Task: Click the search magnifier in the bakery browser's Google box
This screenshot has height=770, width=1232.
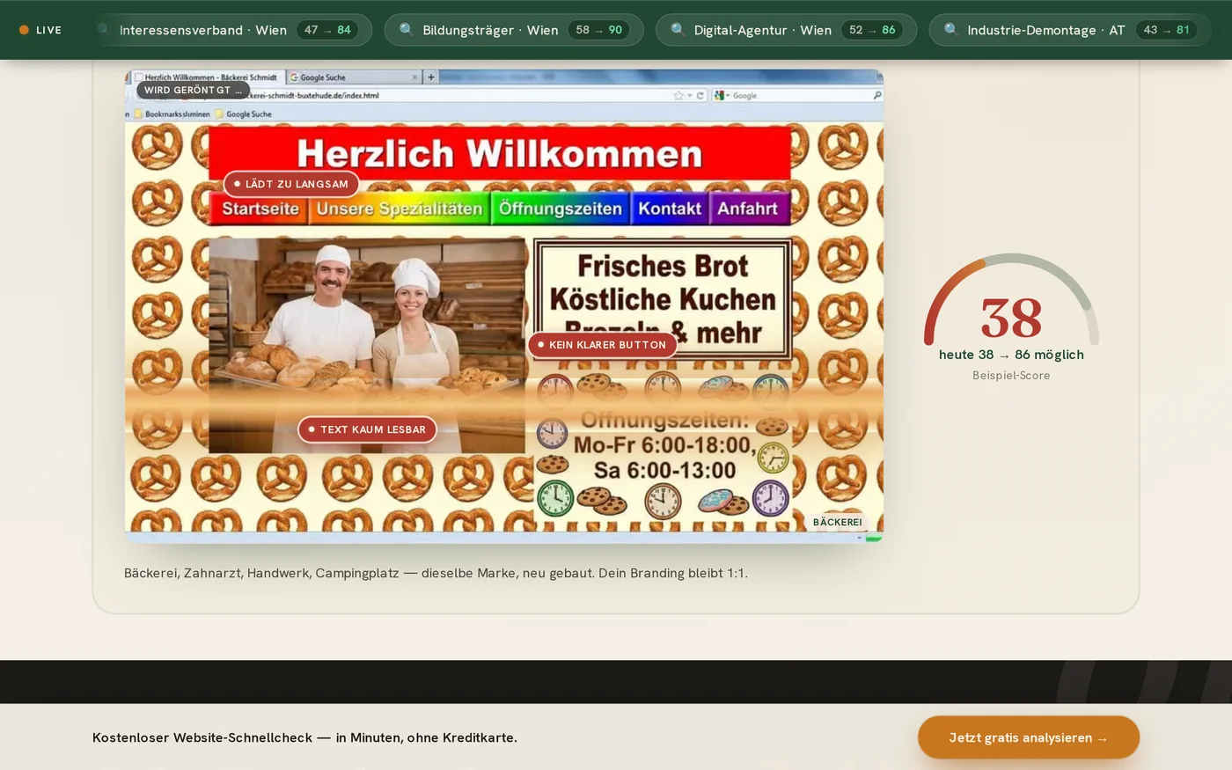Action: point(877,95)
